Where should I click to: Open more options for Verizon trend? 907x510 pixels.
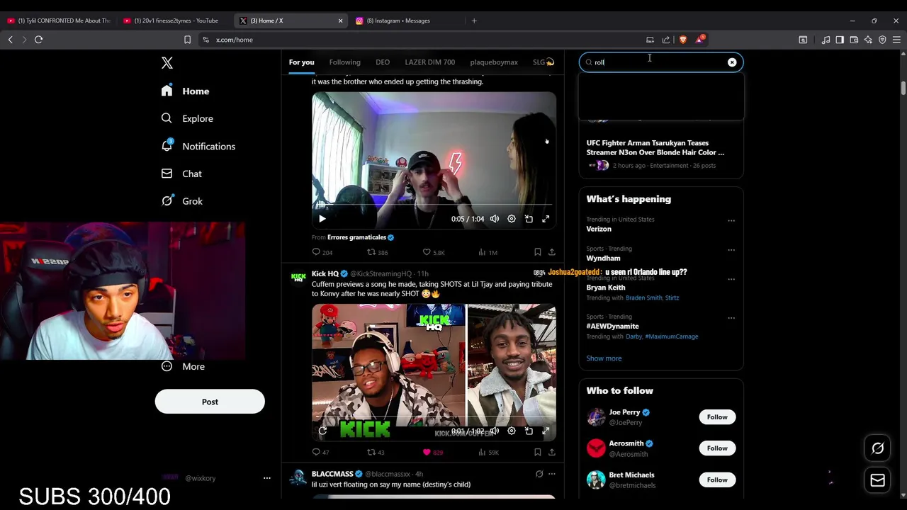coord(731,220)
